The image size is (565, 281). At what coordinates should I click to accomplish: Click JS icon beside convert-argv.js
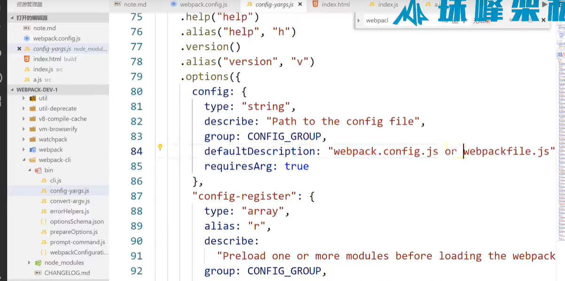click(44, 201)
